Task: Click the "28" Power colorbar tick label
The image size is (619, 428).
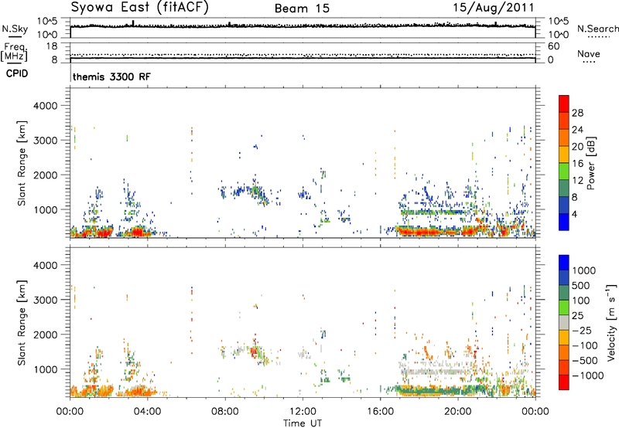Action: pos(577,113)
